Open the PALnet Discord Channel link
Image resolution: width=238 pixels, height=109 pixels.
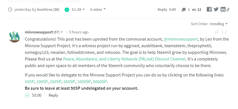(x=124, y=59)
